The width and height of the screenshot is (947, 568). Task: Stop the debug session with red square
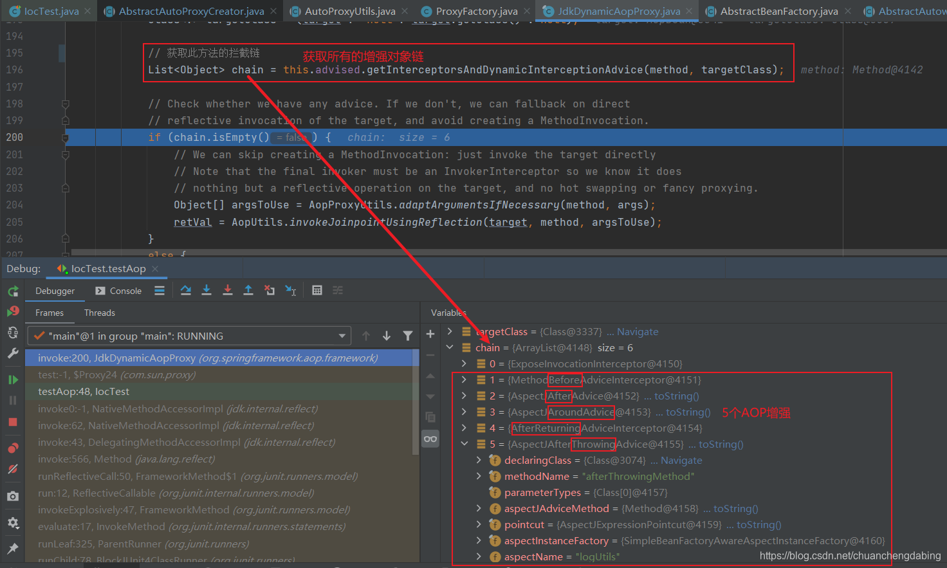13,422
